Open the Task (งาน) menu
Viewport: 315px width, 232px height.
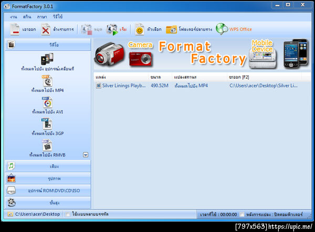13,17
